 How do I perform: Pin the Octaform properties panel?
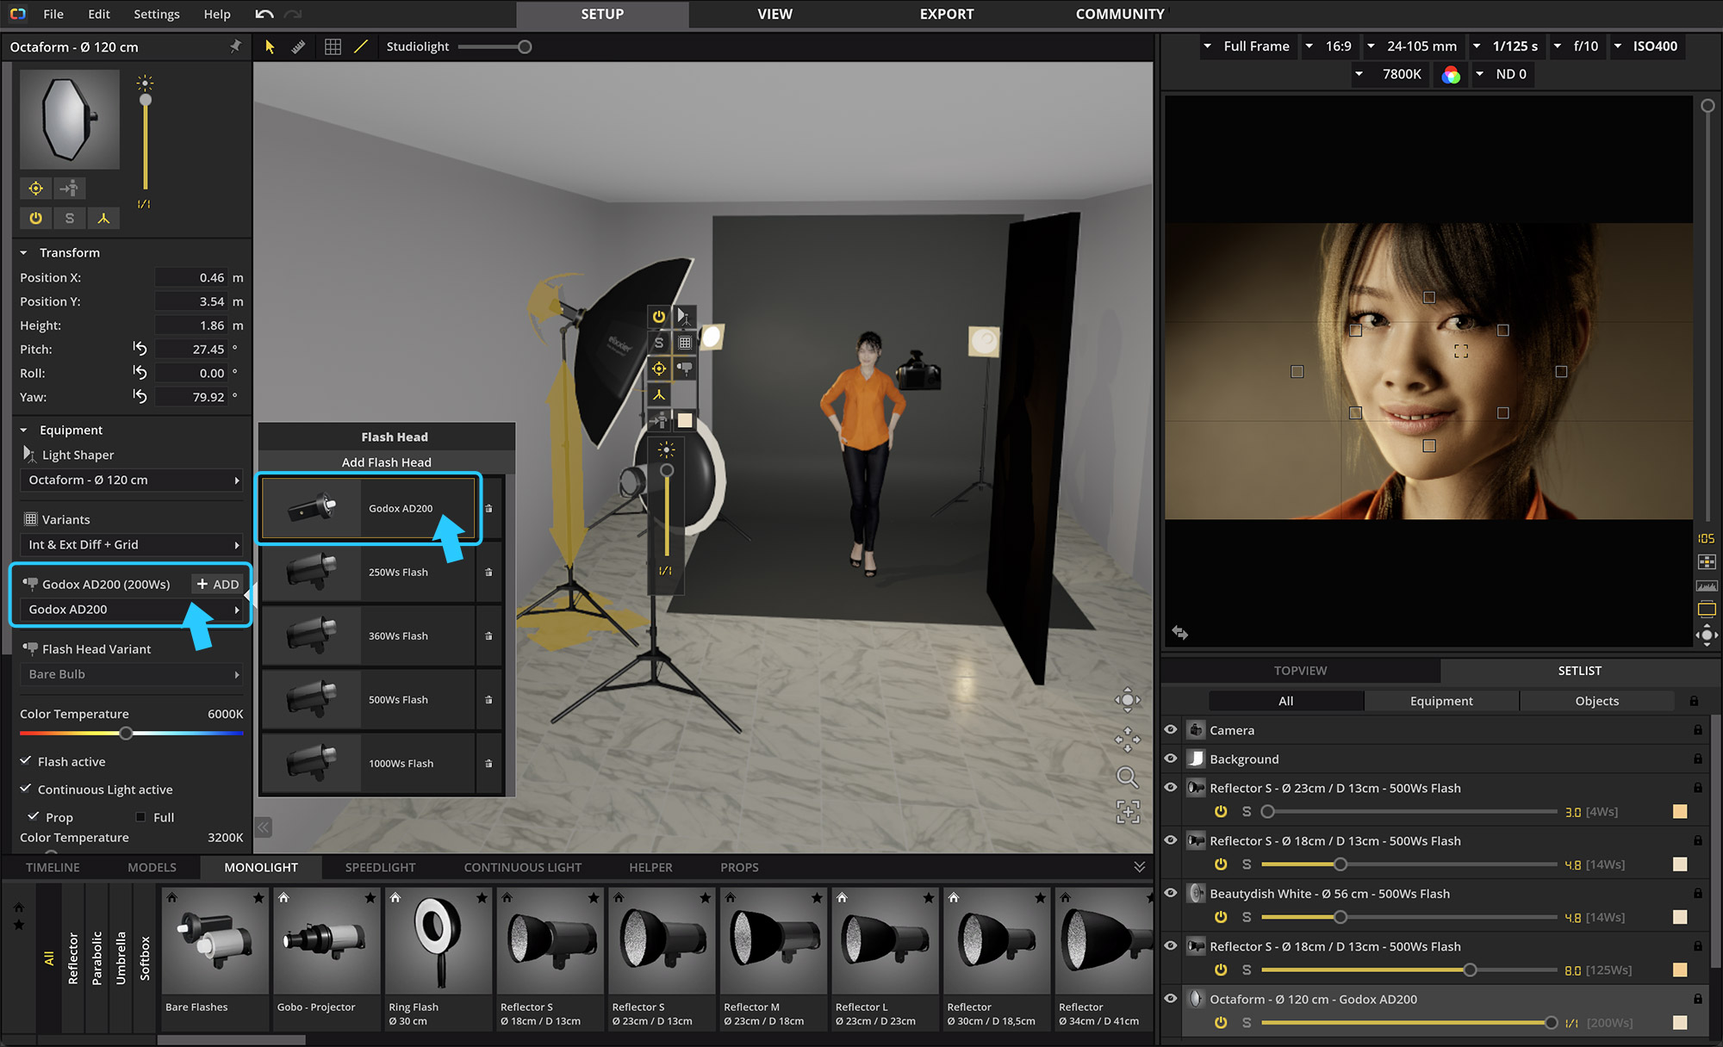[x=235, y=46]
